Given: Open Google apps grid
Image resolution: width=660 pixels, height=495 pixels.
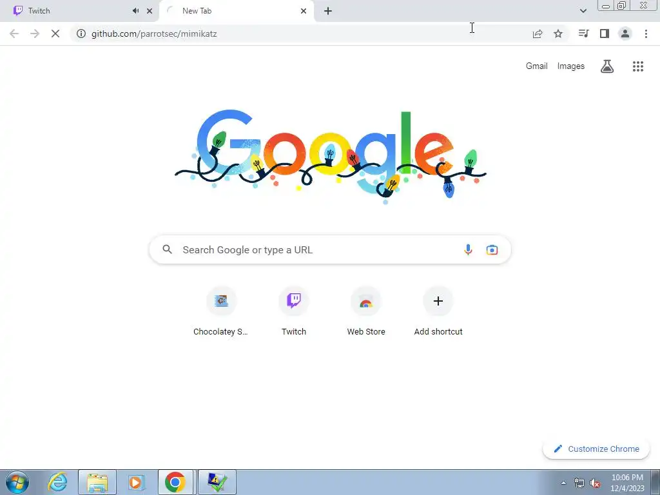Looking at the screenshot, I should point(638,66).
